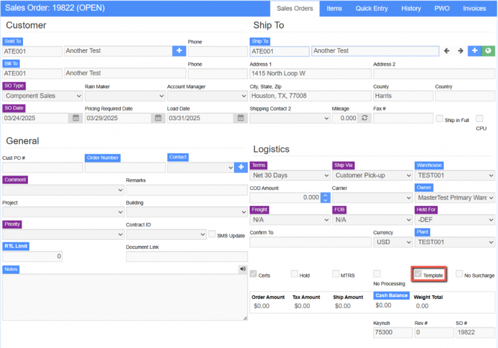Click the speaker icon above Notes
Image resolution: width=498 pixels, height=348 pixels.
[242, 269]
